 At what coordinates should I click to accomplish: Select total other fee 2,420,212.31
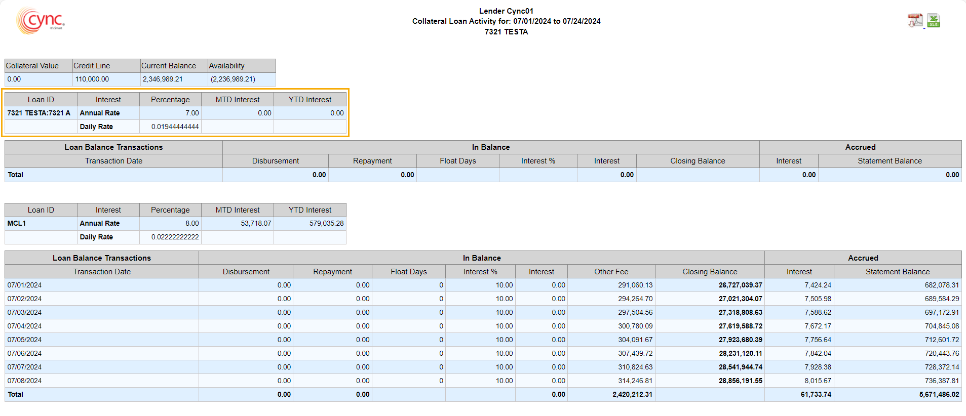pos(632,394)
